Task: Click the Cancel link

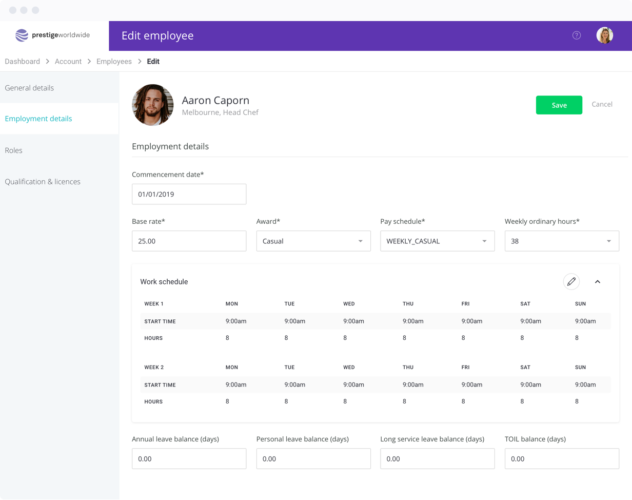Action: (x=602, y=104)
